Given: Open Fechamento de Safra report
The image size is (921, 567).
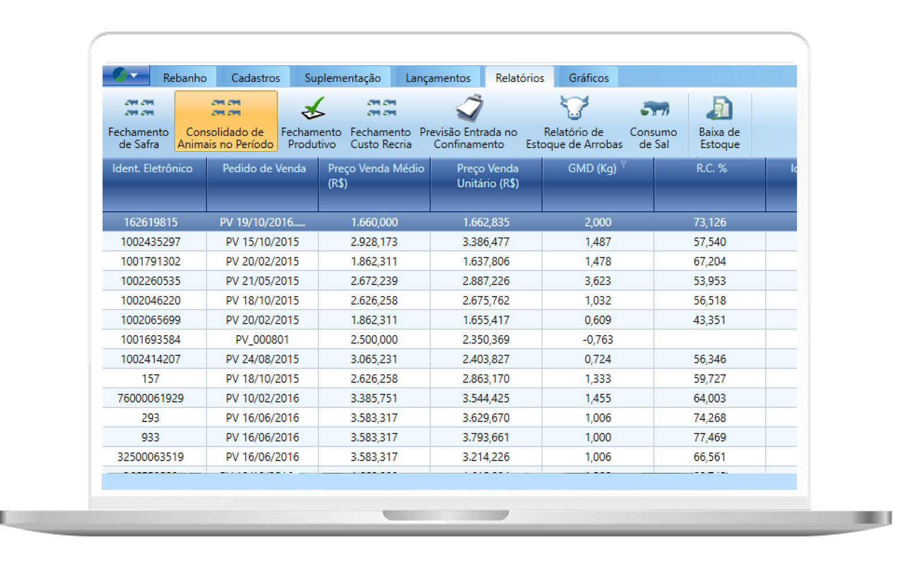Looking at the screenshot, I should click(139, 122).
